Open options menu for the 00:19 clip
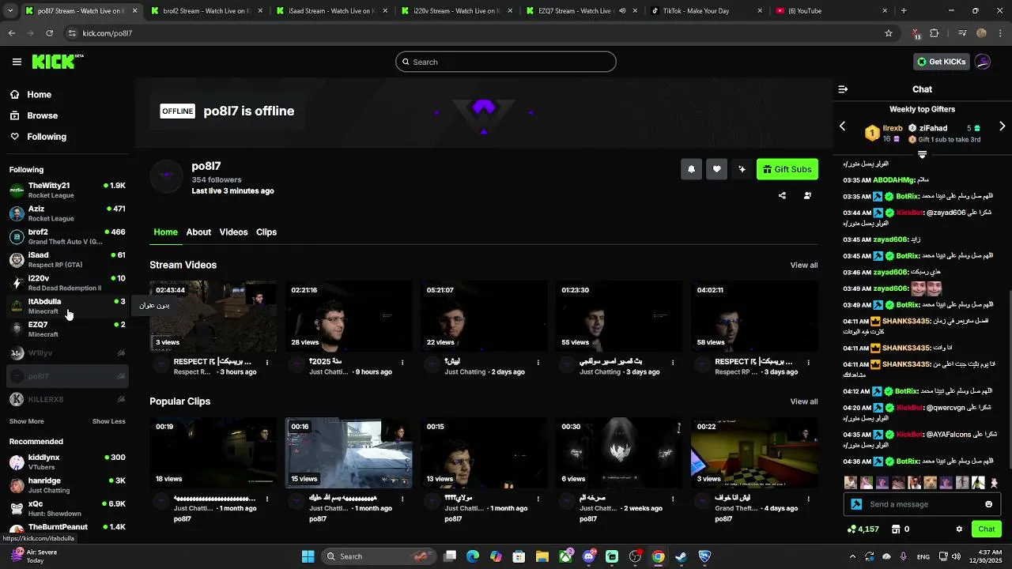This screenshot has height=569, width=1012. pyautogui.click(x=267, y=499)
